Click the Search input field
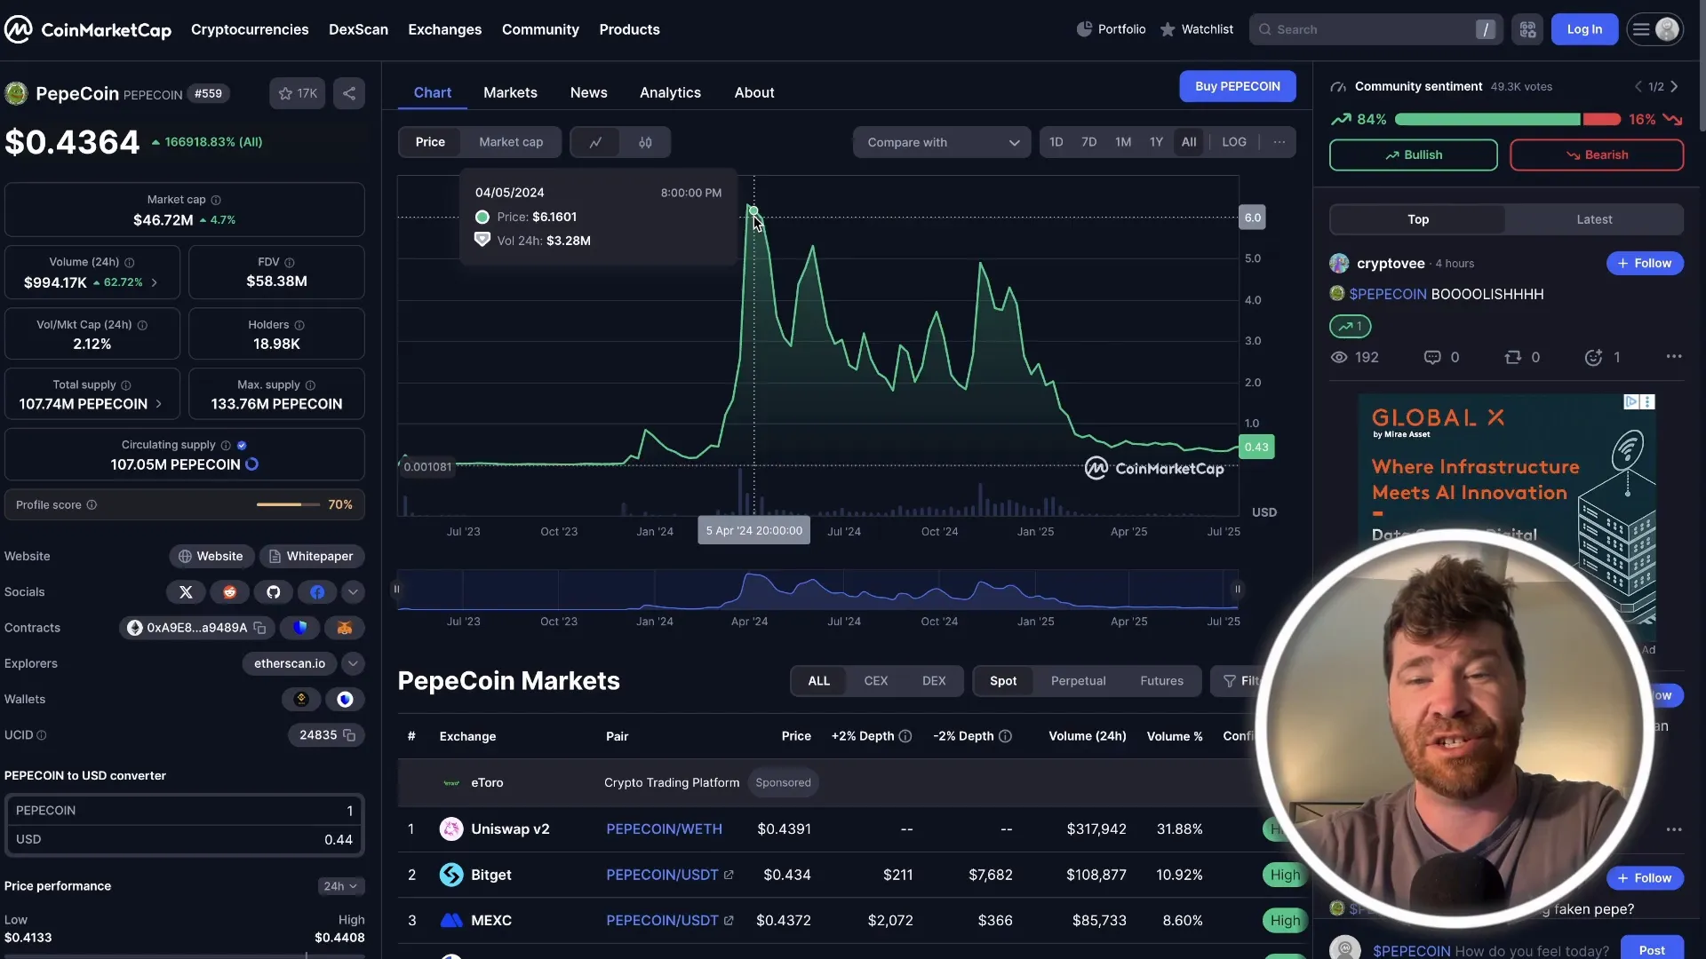 tap(1375, 29)
